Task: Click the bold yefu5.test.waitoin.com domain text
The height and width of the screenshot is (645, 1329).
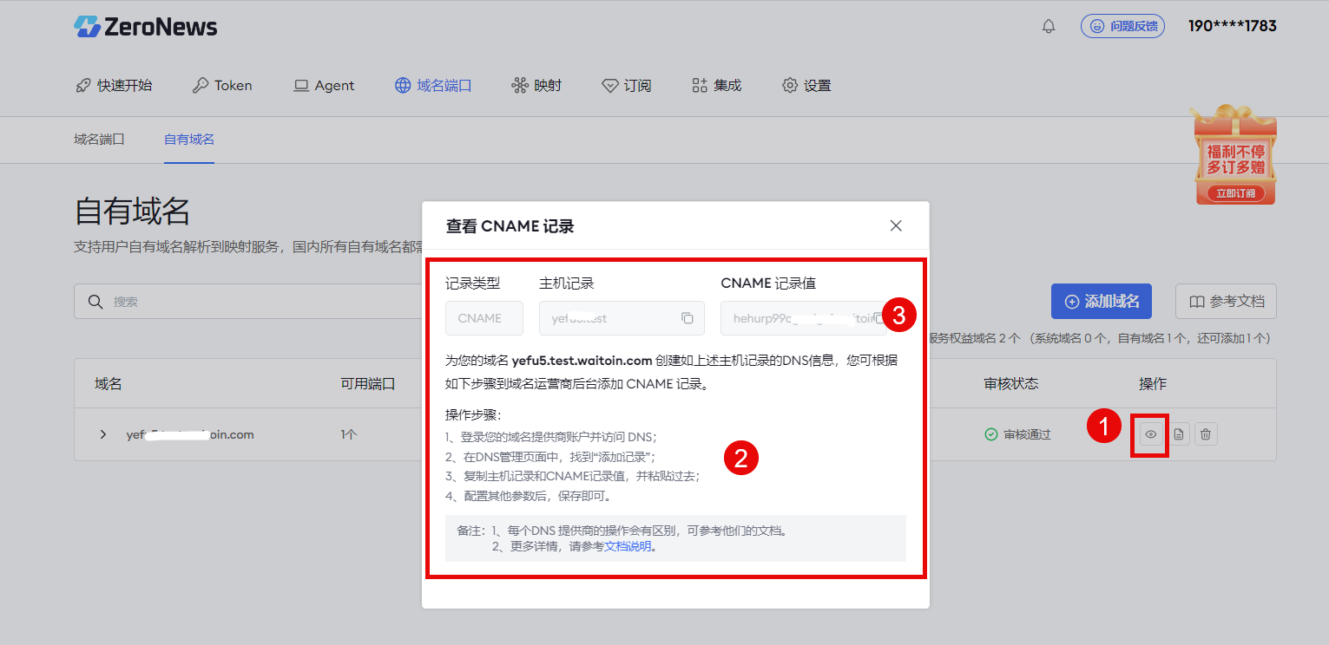Action: pos(582,361)
